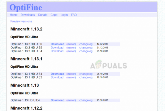Click the Minecraft 1.13.1 heading
This screenshot has width=165, height=111.
26,59
